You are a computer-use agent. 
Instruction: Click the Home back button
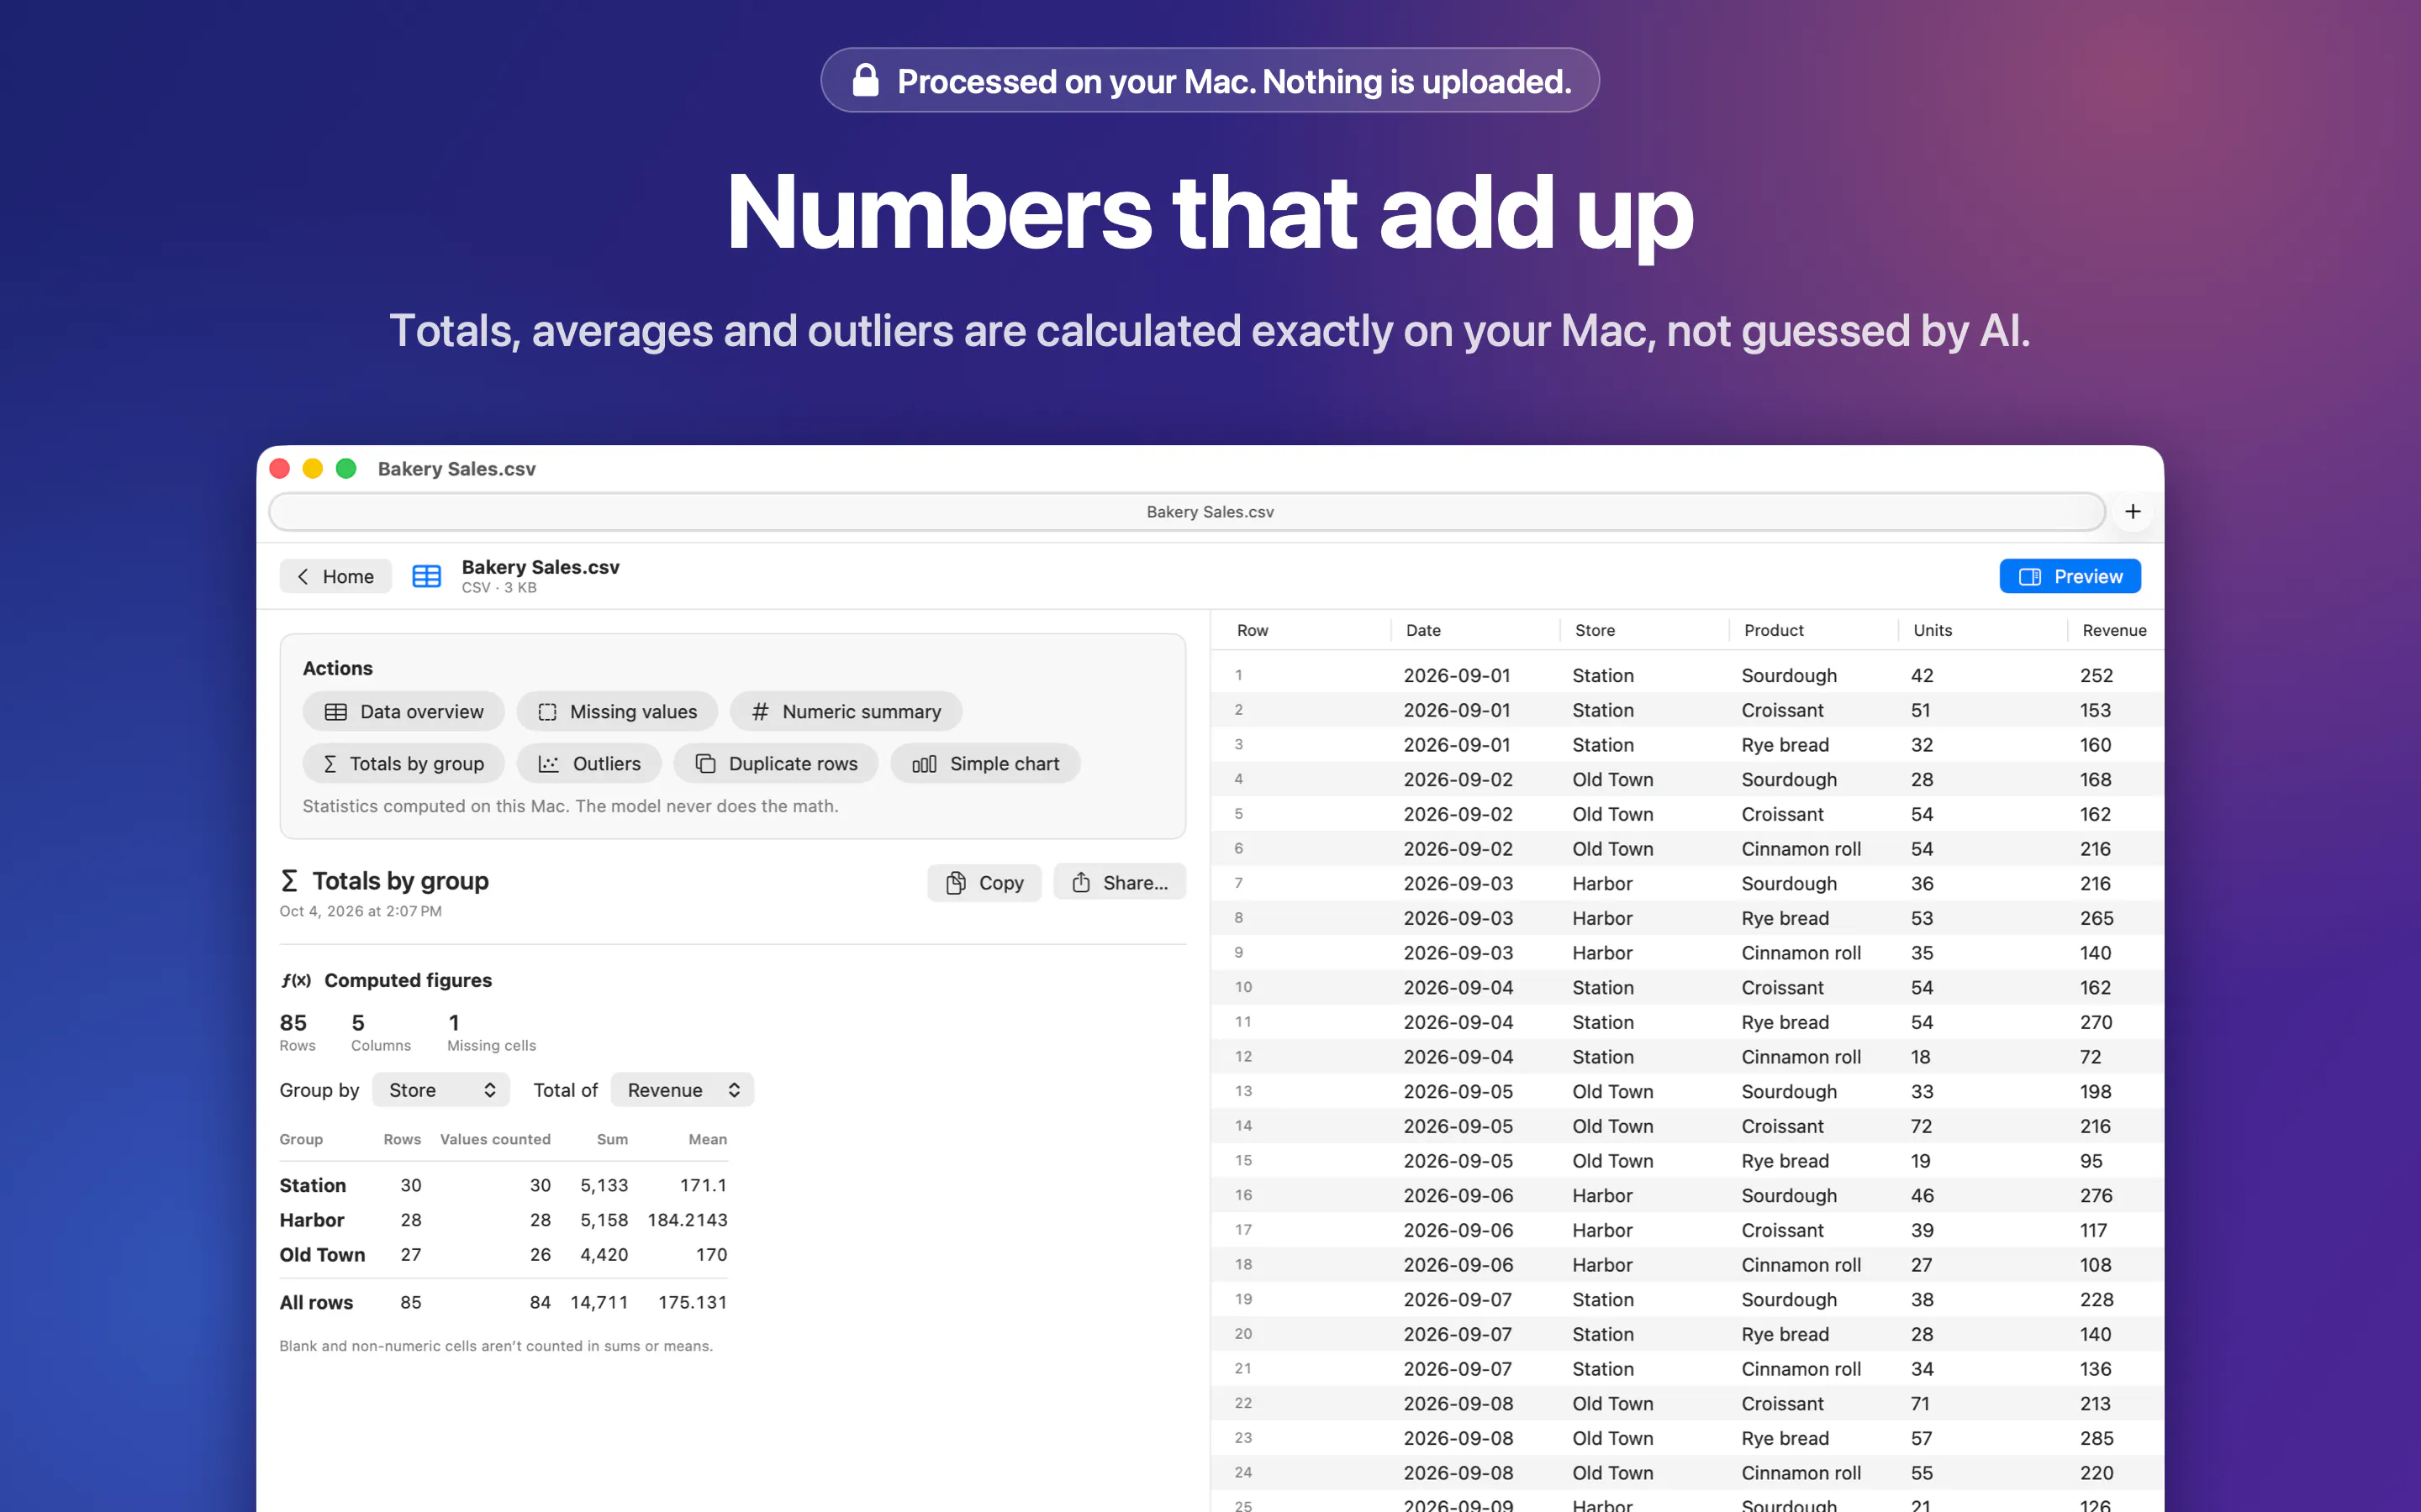pos(335,576)
